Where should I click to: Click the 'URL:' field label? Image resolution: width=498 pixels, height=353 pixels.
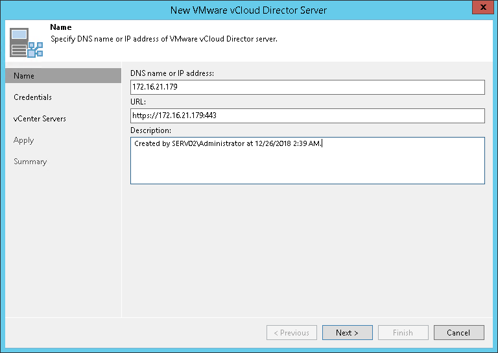tap(138, 102)
